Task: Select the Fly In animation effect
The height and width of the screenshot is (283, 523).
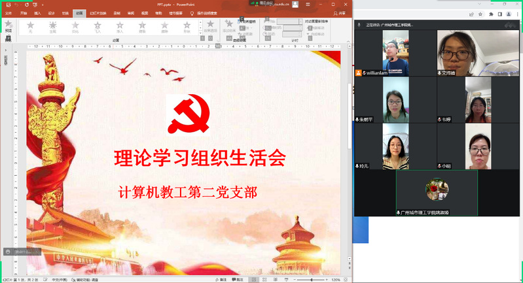Action: 98,26
